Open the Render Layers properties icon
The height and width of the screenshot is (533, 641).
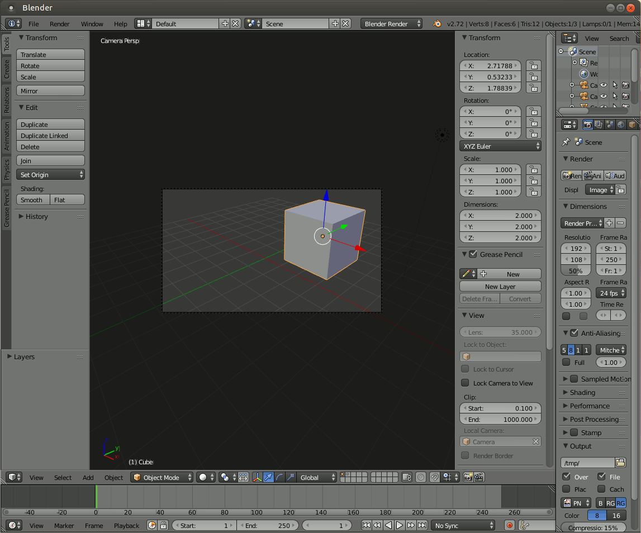click(599, 125)
